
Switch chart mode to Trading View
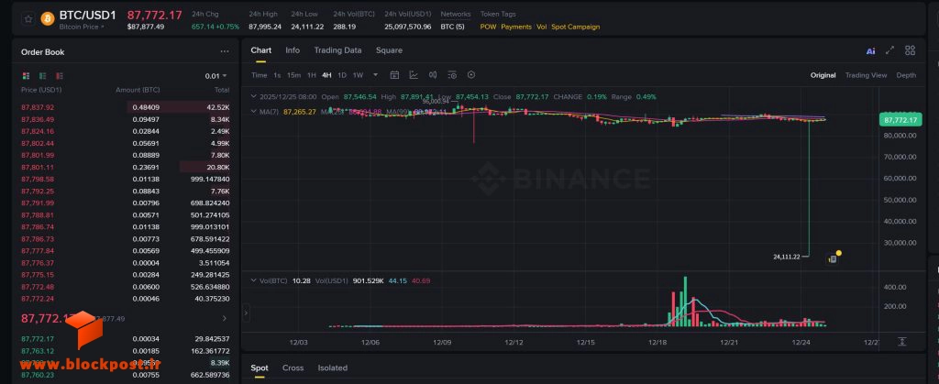tap(866, 75)
